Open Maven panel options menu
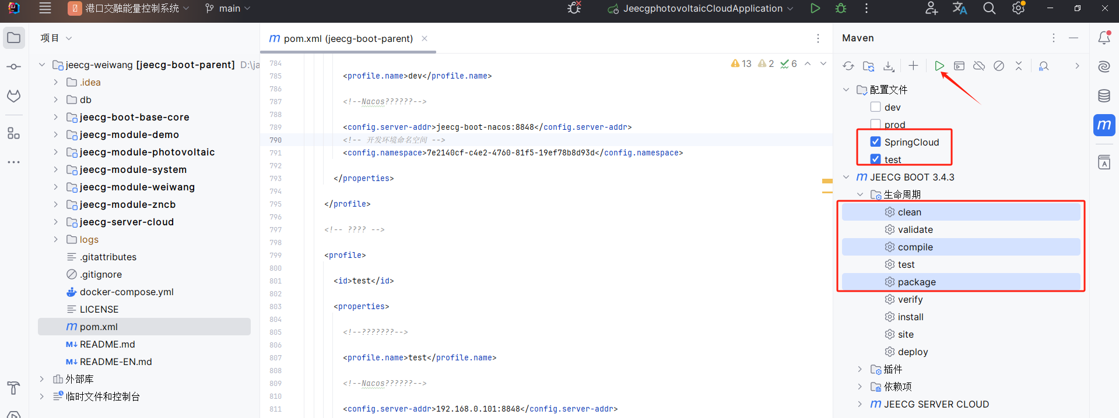Image resolution: width=1119 pixels, height=418 pixels. click(x=1053, y=38)
